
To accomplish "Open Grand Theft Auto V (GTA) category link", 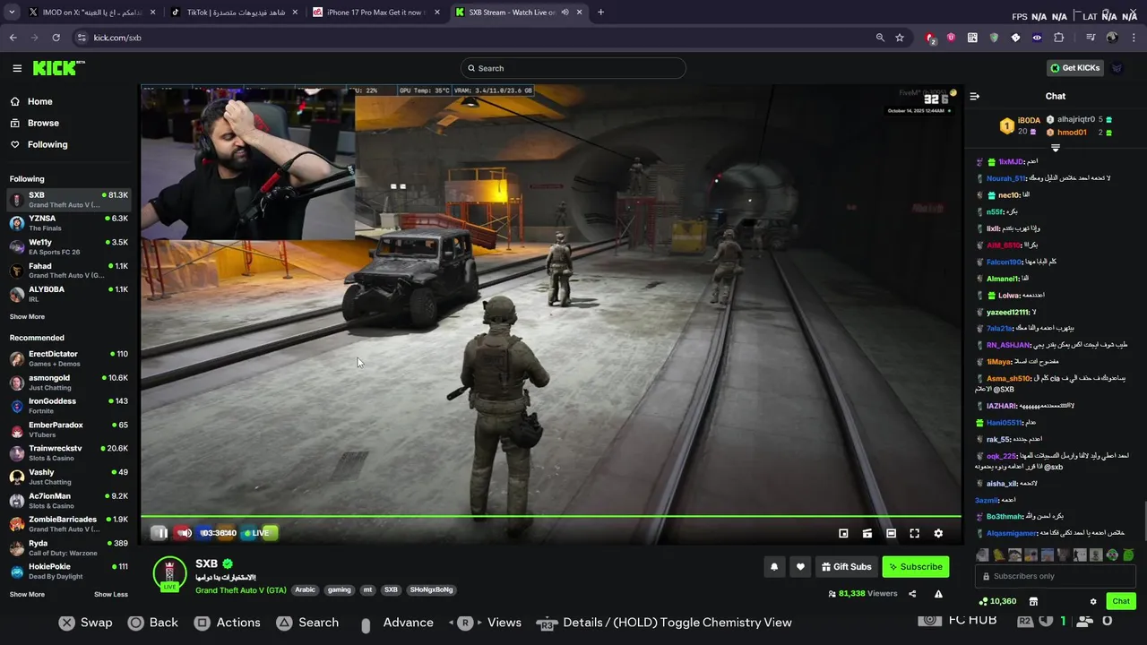I will (x=241, y=590).
